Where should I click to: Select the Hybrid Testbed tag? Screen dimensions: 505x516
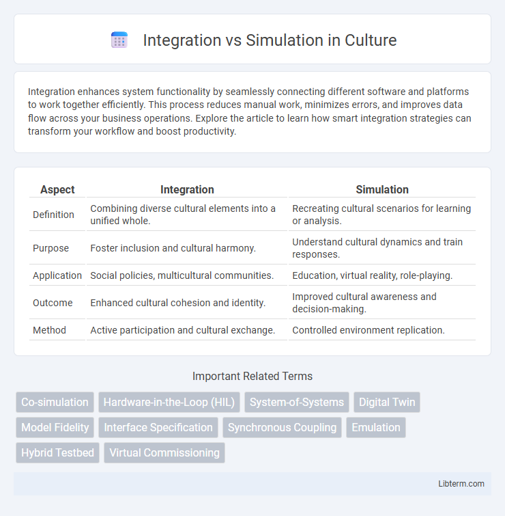(x=57, y=453)
